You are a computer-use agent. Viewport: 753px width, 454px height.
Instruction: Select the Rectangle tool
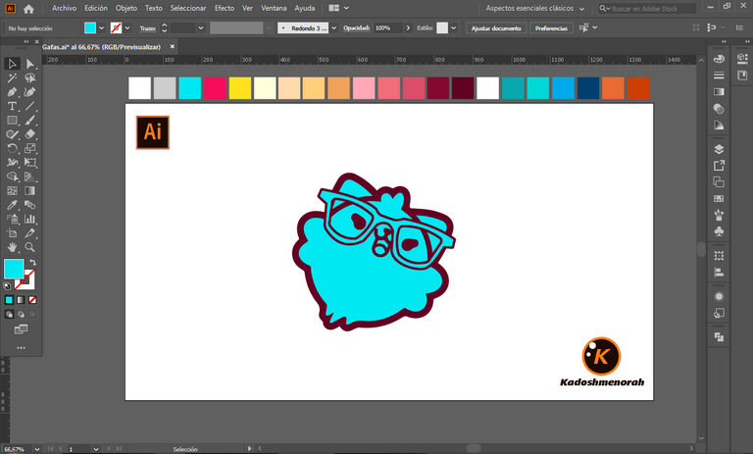[x=12, y=120]
